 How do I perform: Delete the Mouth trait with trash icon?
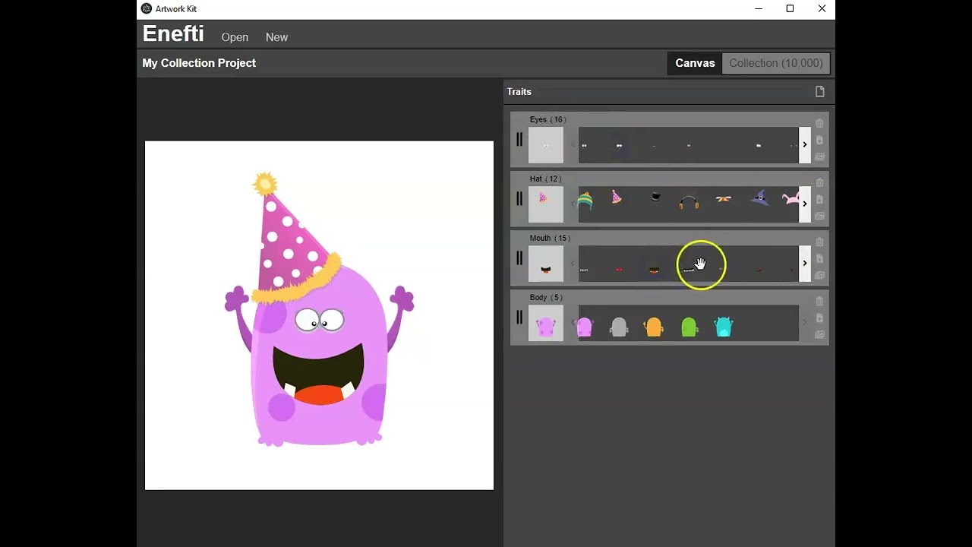pyautogui.click(x=819, y=242)
